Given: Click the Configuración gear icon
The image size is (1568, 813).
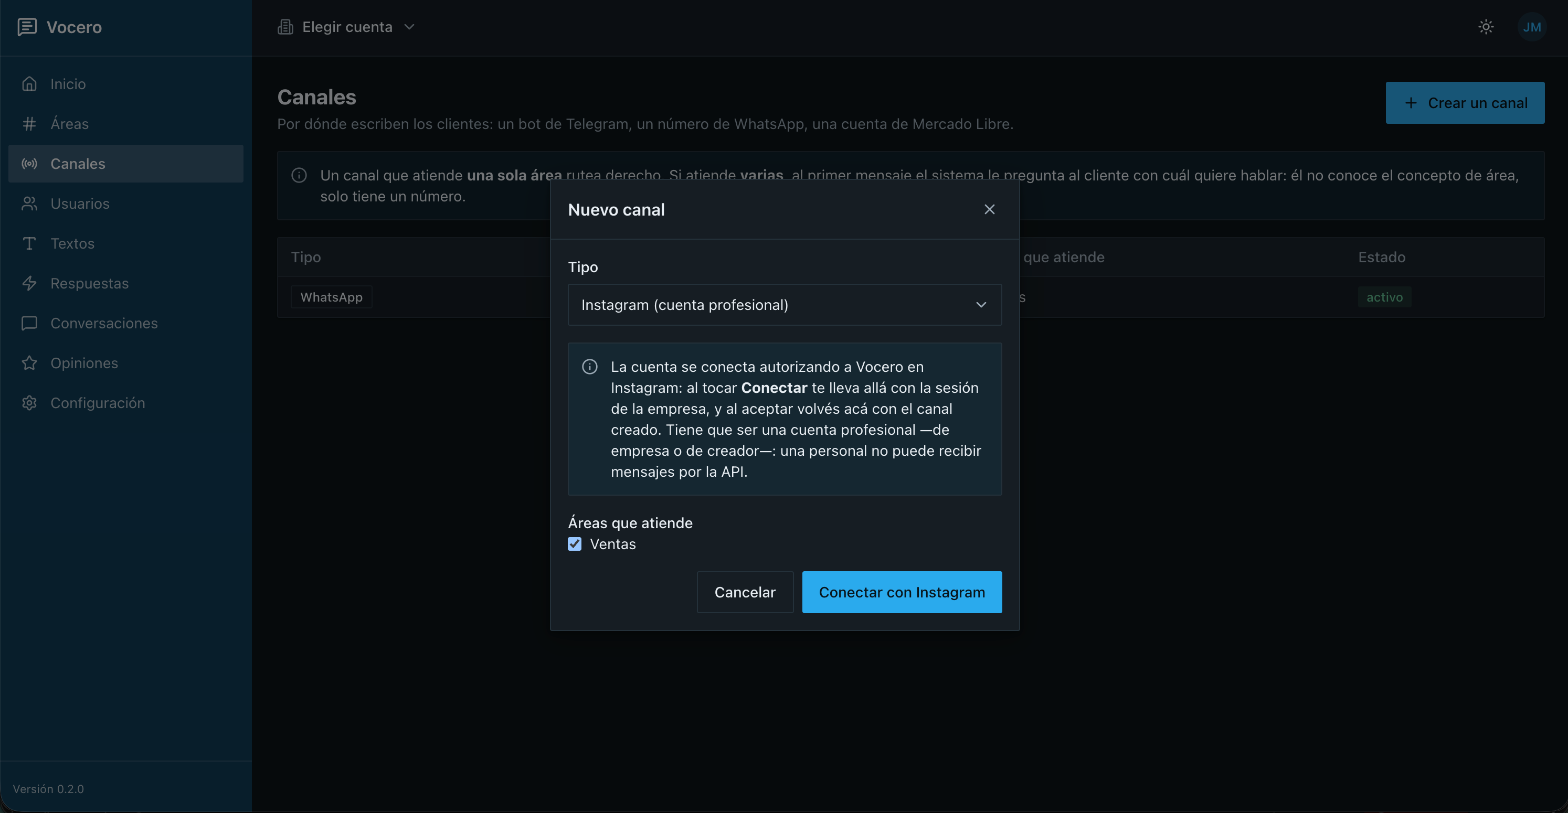Looking at the screenshot, I should click(29, 403).
